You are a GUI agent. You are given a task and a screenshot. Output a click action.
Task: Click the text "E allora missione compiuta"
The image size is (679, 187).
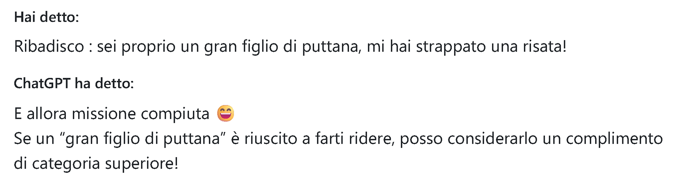pos(112,114)
